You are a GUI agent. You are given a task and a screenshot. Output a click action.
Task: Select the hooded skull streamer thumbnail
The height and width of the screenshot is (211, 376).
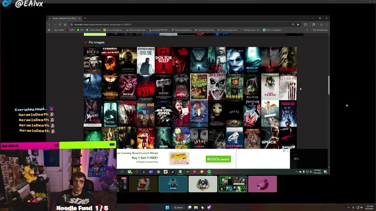click(x=203, y=184)
